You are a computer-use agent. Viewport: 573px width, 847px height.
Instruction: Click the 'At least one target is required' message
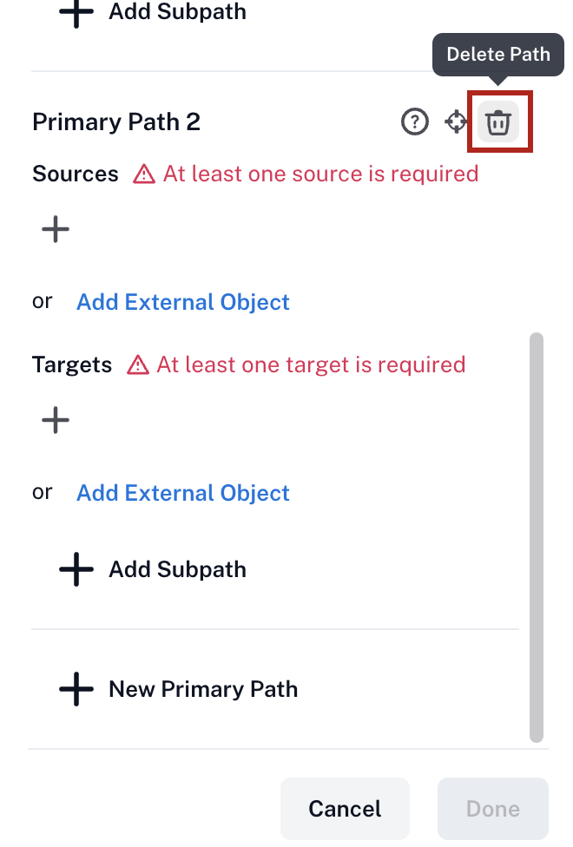[312, 364]
